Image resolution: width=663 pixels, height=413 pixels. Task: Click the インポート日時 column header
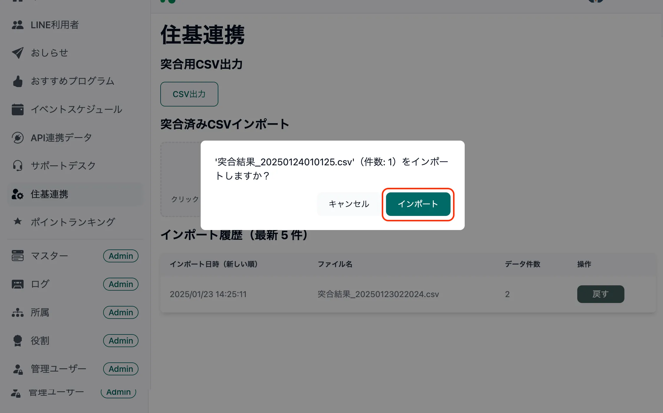point(214,264)
